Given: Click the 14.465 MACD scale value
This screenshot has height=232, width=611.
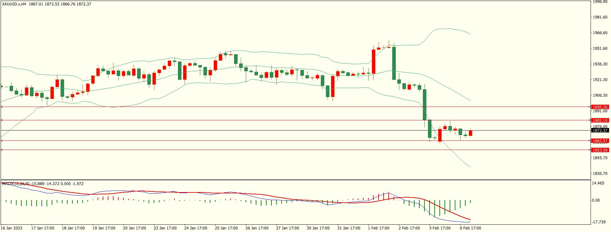Looking at the screenshot, I should tap(598, 183).
